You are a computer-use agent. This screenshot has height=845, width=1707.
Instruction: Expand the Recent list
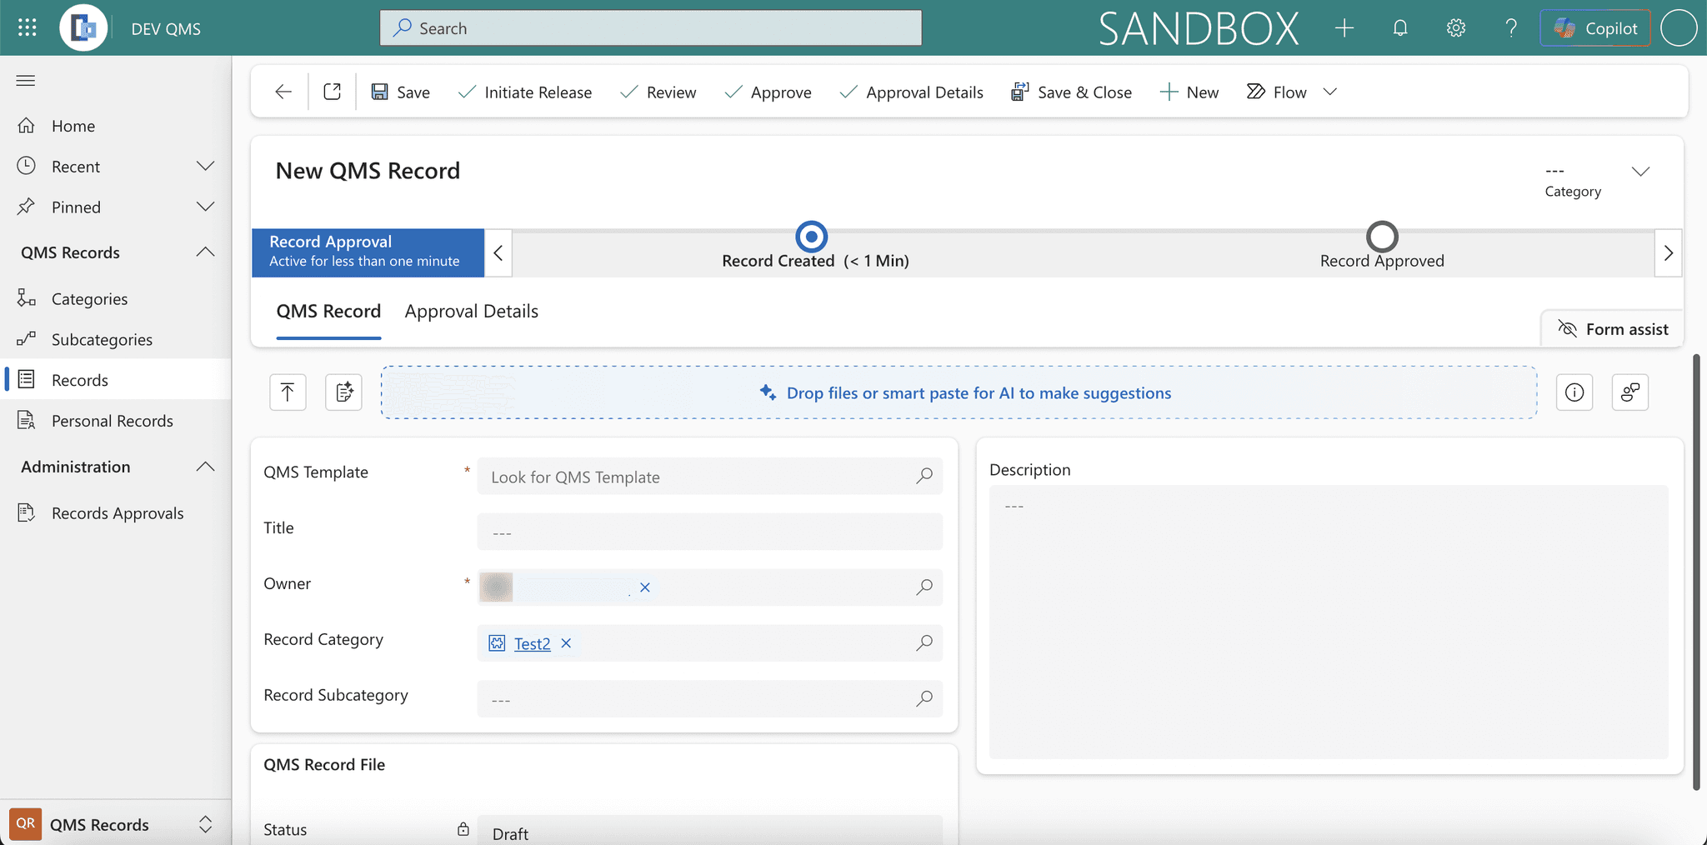point(205,166)
